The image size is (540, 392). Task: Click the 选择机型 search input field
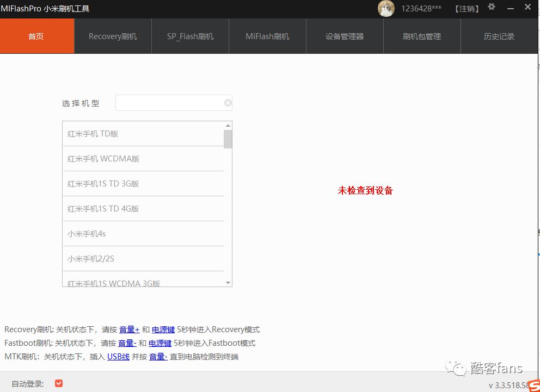pos(174,103)
